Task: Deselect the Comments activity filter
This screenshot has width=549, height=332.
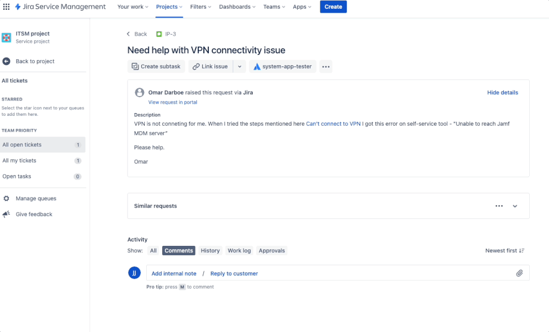Action: pos(179,250)
